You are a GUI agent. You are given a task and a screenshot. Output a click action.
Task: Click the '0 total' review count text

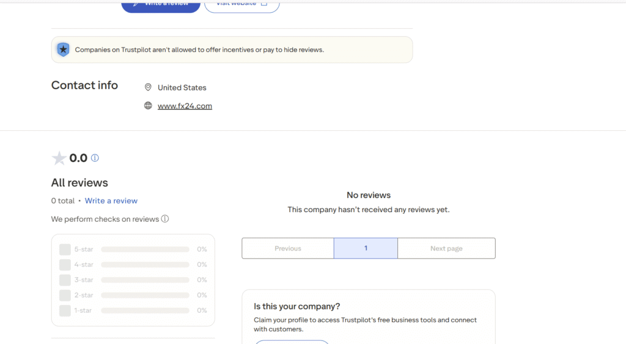pos(63,201)
